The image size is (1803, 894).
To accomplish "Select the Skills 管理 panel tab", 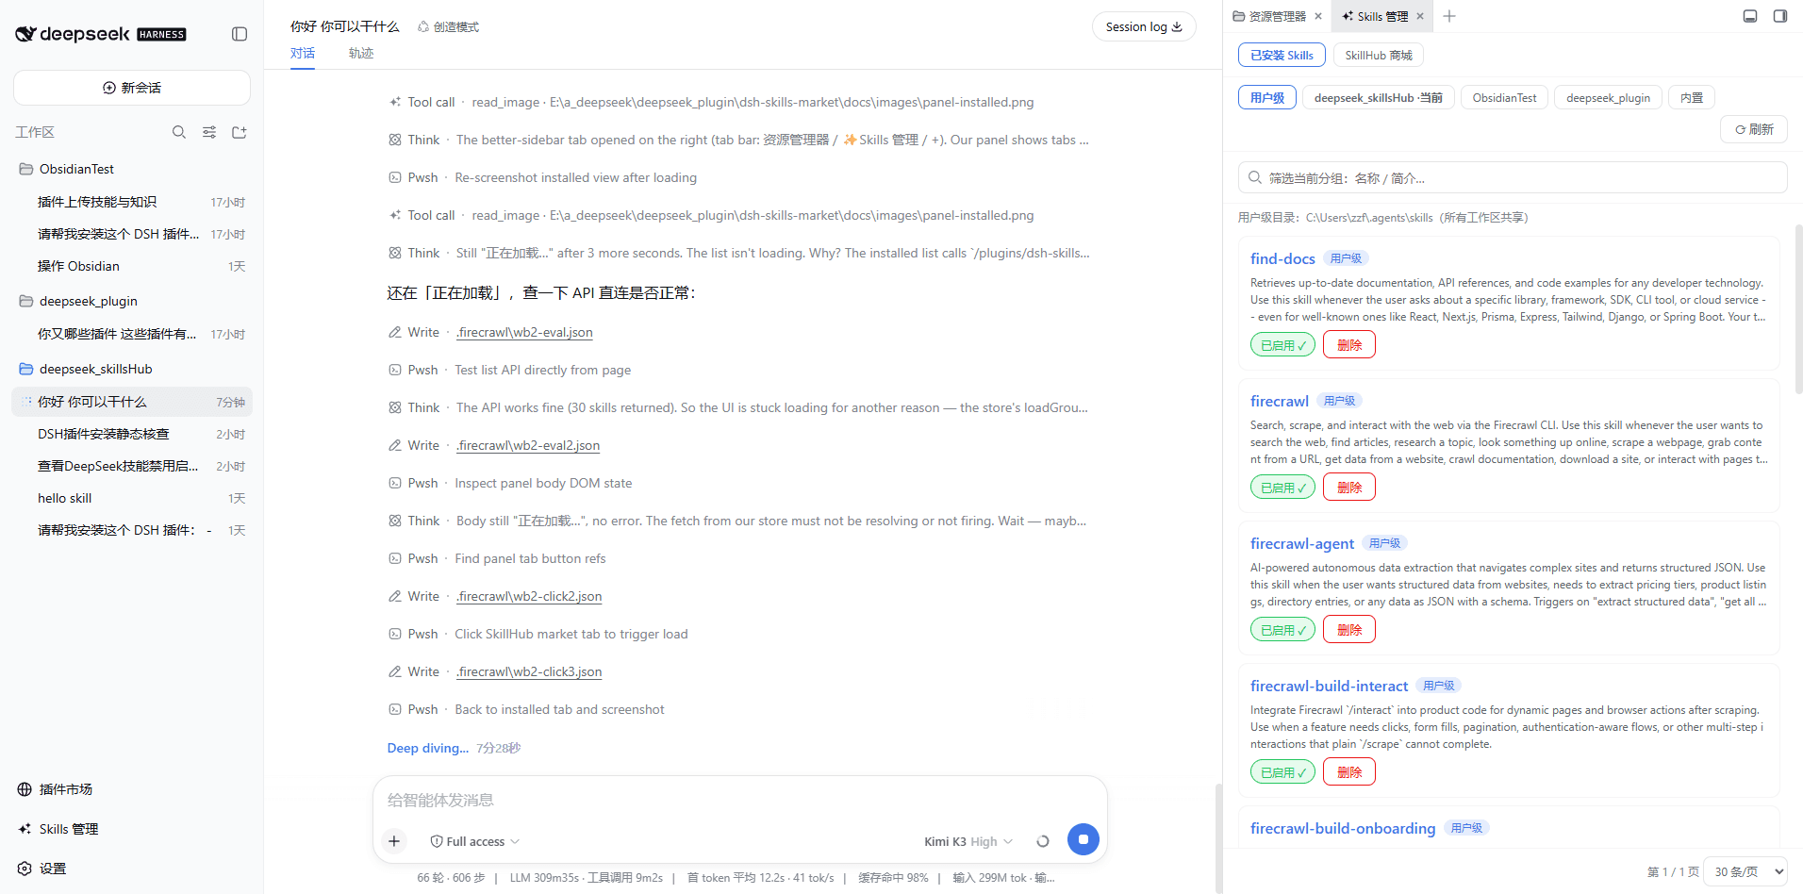I will click(x=1375, y=16).
